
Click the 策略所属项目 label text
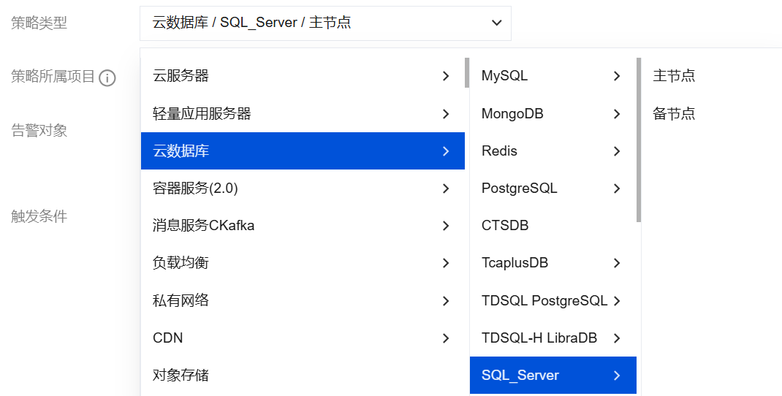(x=53, y=76)
